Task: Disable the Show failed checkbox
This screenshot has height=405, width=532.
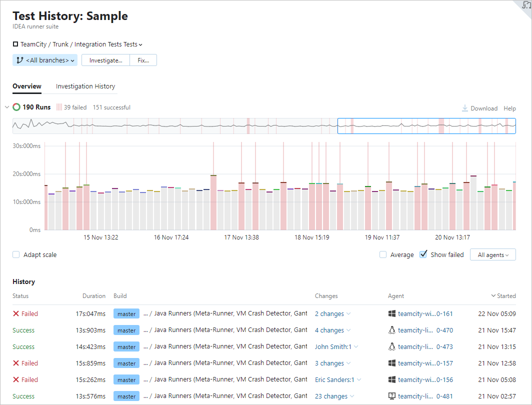Action: tap(423, 254)
